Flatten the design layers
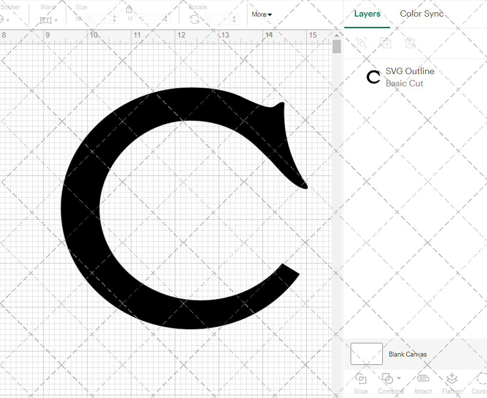The image size is (487, 398). click(451, 379)
